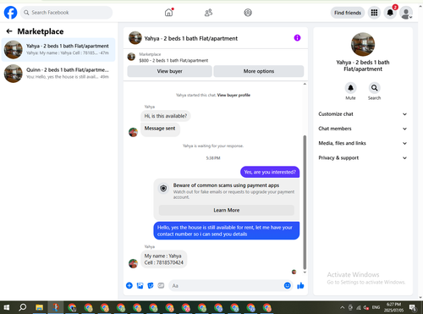This screenshot has width=423, height=314.
Task: Click the 'Hi, is this available?' message
Action: coord(166,116)
